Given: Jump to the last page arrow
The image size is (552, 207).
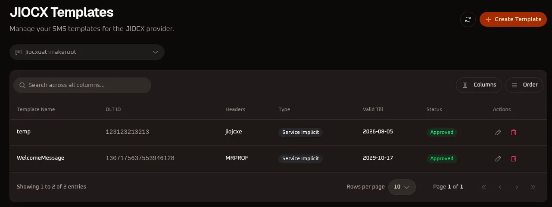Looking at the screenshot, I should [533, 187].
